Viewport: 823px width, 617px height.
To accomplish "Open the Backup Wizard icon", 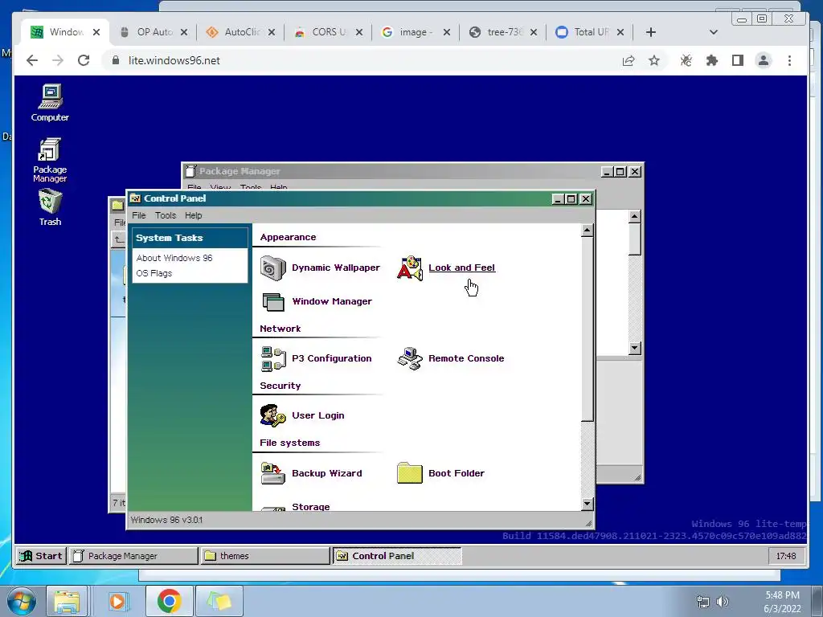I will tap(273, 473).
